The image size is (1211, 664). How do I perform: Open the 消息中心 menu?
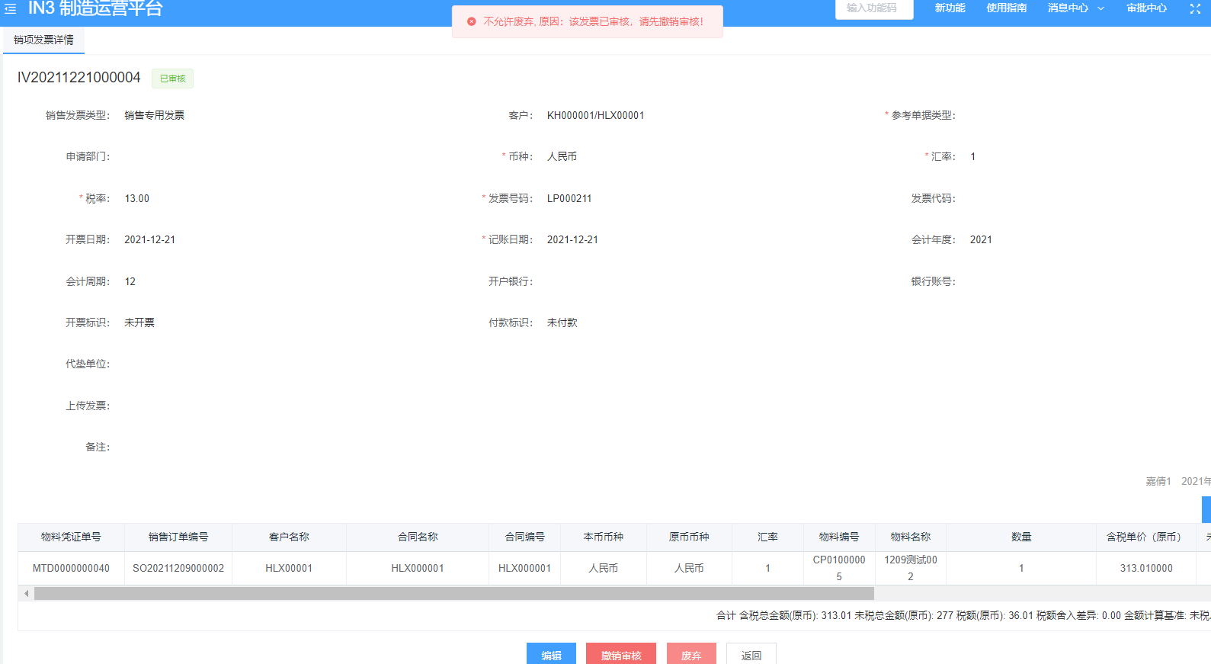pyautogui.click(x=1068, y=8)
